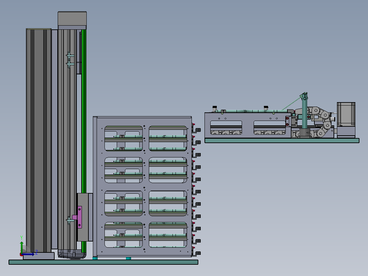
Task: Select the gray carriage block holding the magenta bracket
Action: click(x=85, y=217)
